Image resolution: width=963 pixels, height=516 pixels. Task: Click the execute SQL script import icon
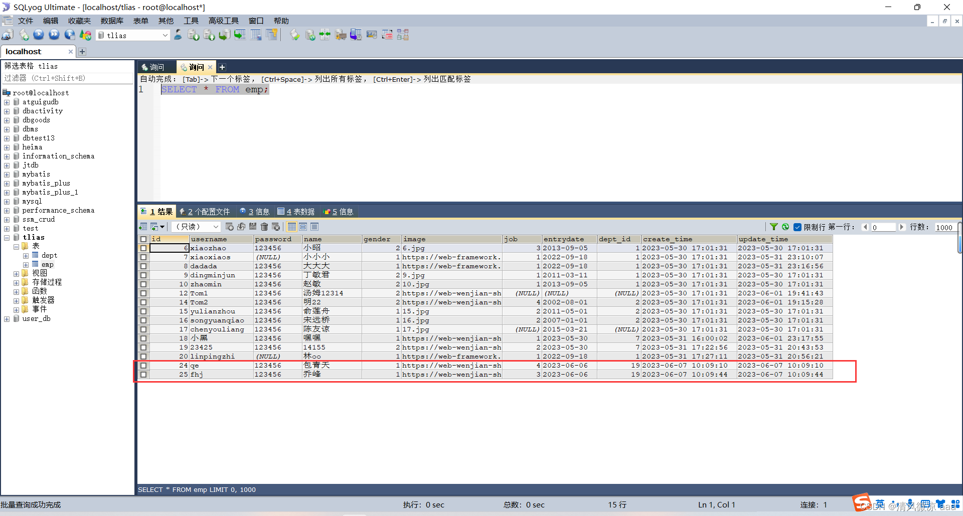point(209,35)
